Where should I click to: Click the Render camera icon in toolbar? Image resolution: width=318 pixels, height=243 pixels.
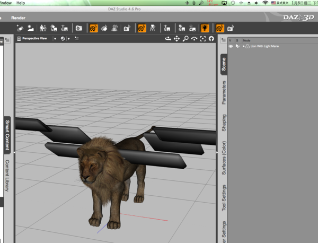(x=78, y=28)
